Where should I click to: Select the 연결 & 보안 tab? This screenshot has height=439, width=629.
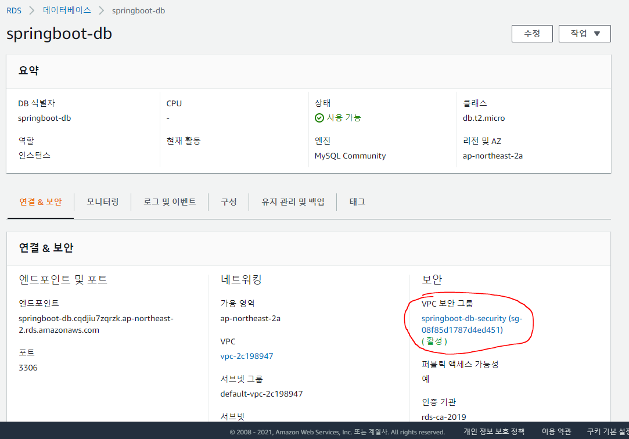40,202
